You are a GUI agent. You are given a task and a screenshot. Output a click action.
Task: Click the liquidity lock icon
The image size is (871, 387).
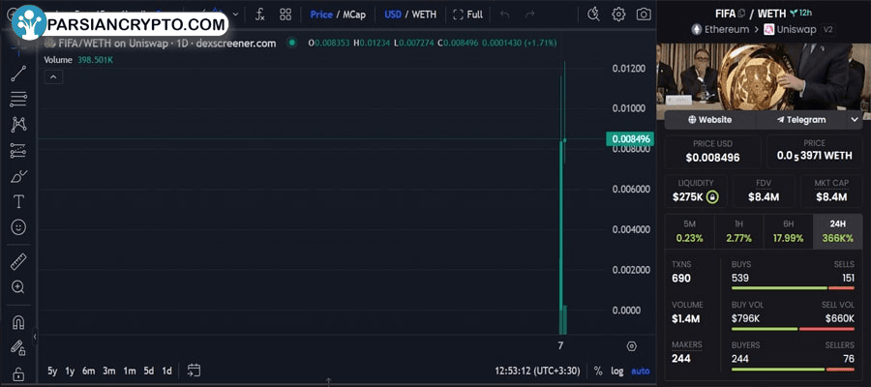pyautogui.click(x=712, y=197)
